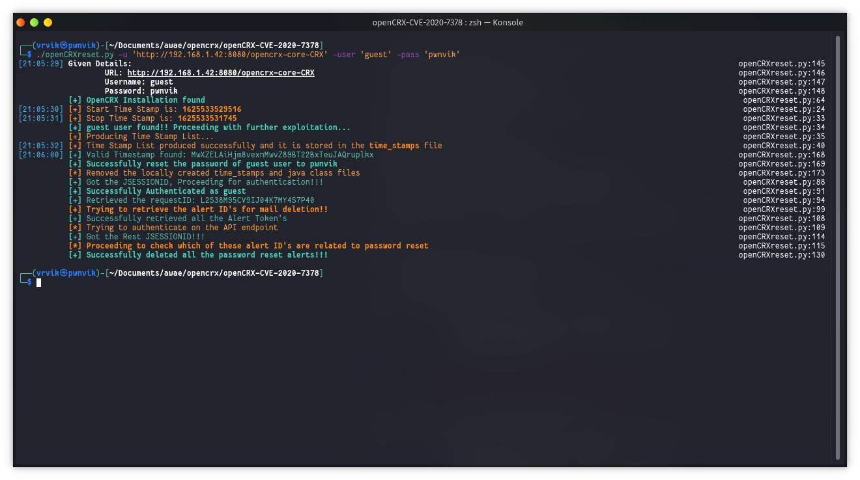The image size is (860, 480).
Task: Click the 'Username: guest' line
Action: point(139,82)
